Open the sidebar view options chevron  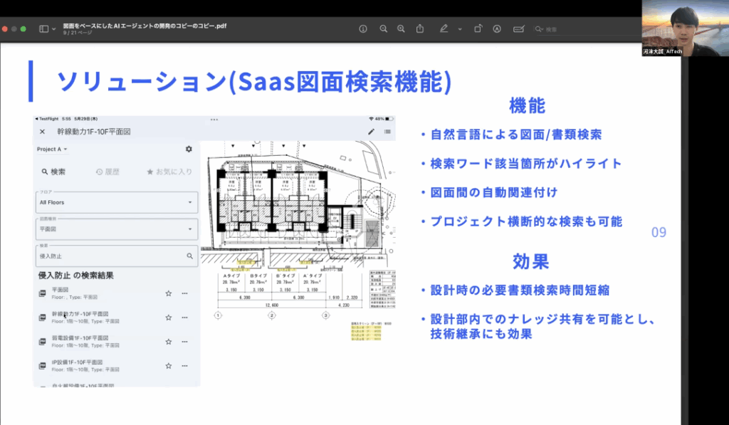pos(54,28)
